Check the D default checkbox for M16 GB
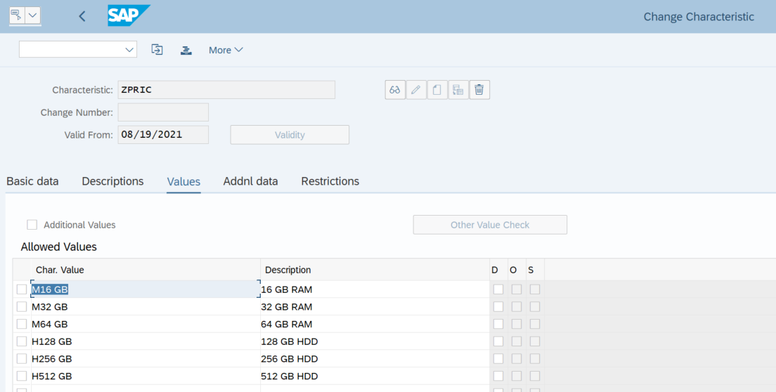The height and width of the screenshot is (392, 776). point(498,289)
